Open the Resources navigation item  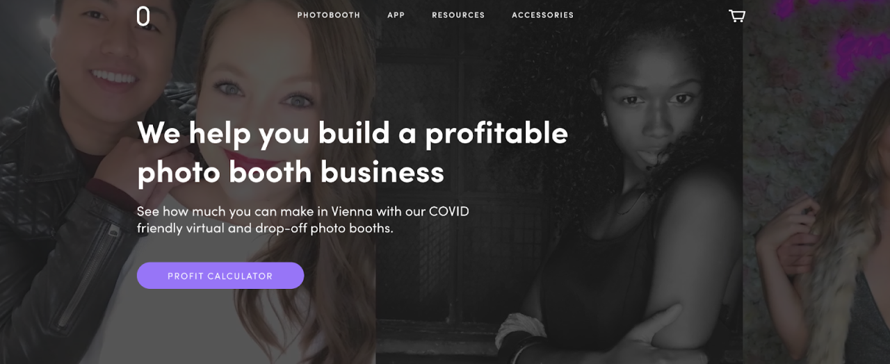tap(458, 15)
